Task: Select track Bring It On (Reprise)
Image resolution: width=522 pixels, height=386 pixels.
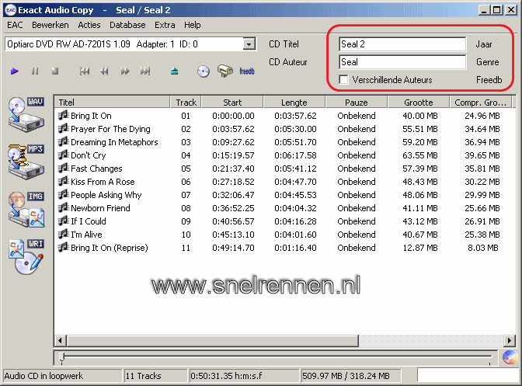Action: 110,248
